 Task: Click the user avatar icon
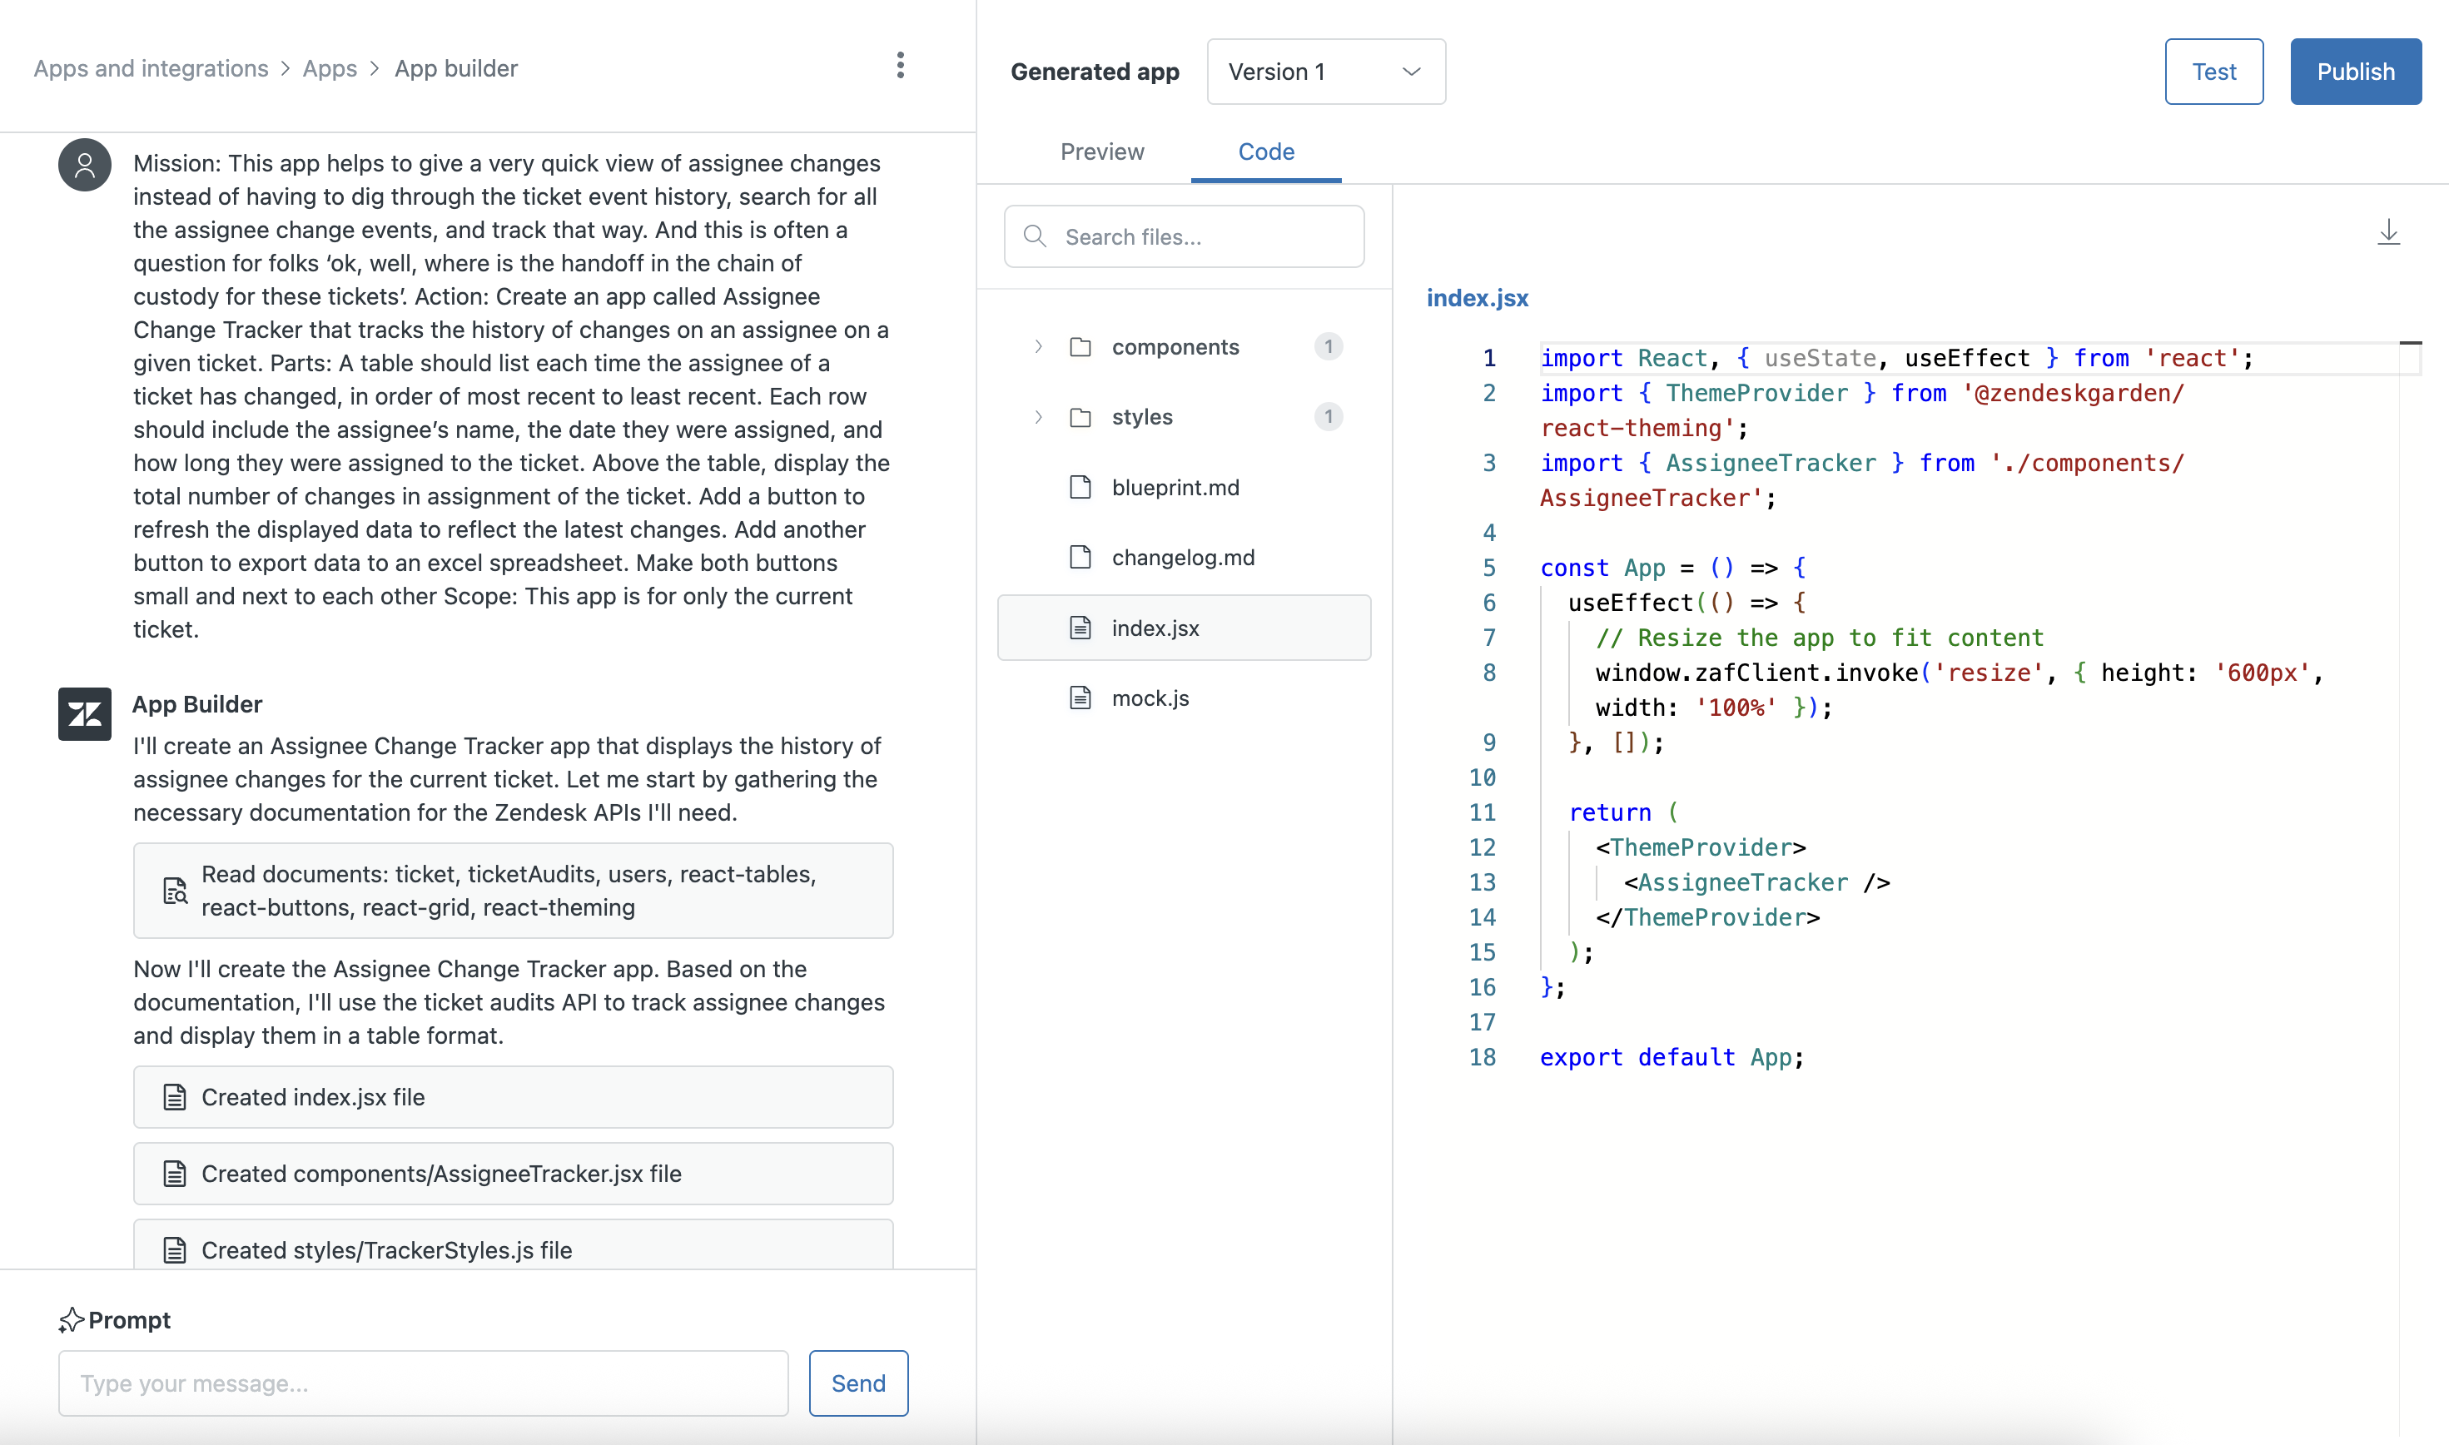point(85,165)
